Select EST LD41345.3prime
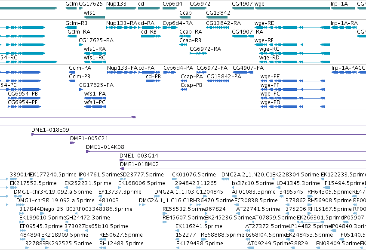Image resolution: width=366 pixels, height=250 pixels. tap(278, 188)
